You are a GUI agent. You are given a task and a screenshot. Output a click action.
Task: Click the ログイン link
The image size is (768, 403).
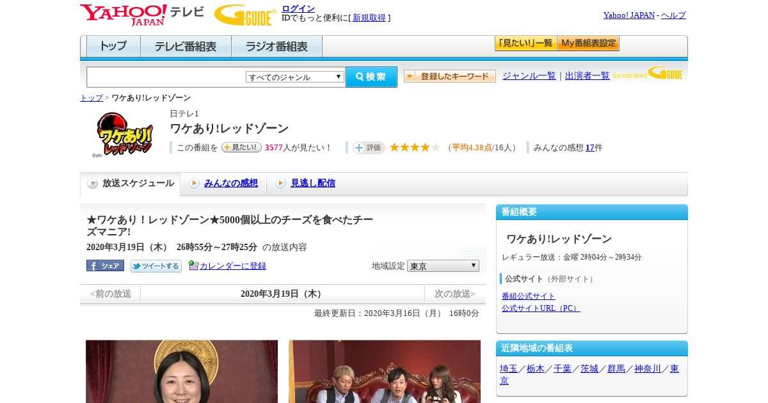298,8
